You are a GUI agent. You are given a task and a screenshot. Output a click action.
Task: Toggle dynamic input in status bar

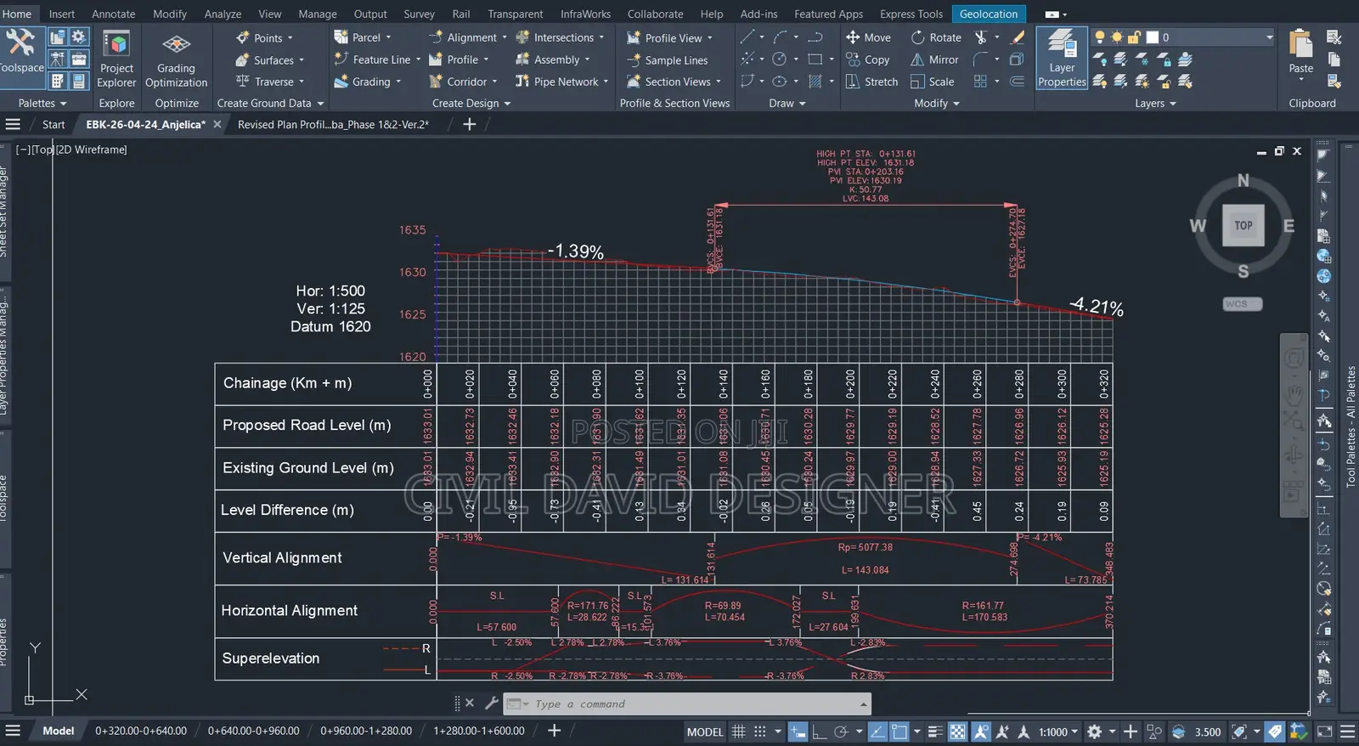pyautogui.click(x=798, y=732)
